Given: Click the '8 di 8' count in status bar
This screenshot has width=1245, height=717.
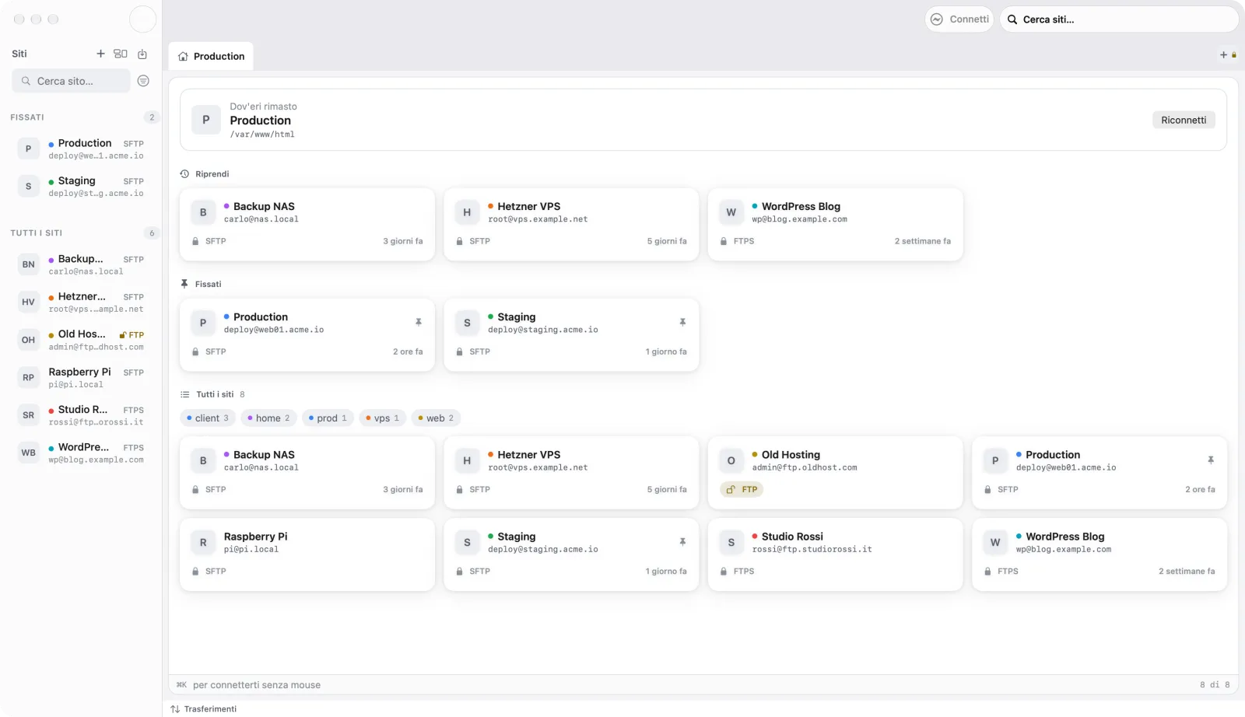Looking at the screenshot, I should (1215, 685).
